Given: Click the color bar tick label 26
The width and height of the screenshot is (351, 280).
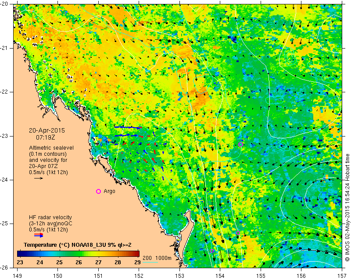Looking at the screenshot, I should pos(79,262).
